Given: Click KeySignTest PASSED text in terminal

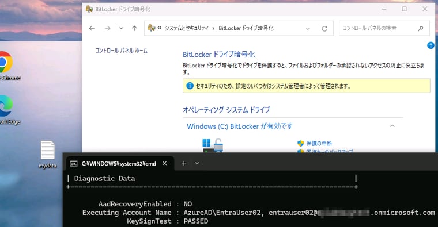Looking at the screenshot, I should click(168, 221).
